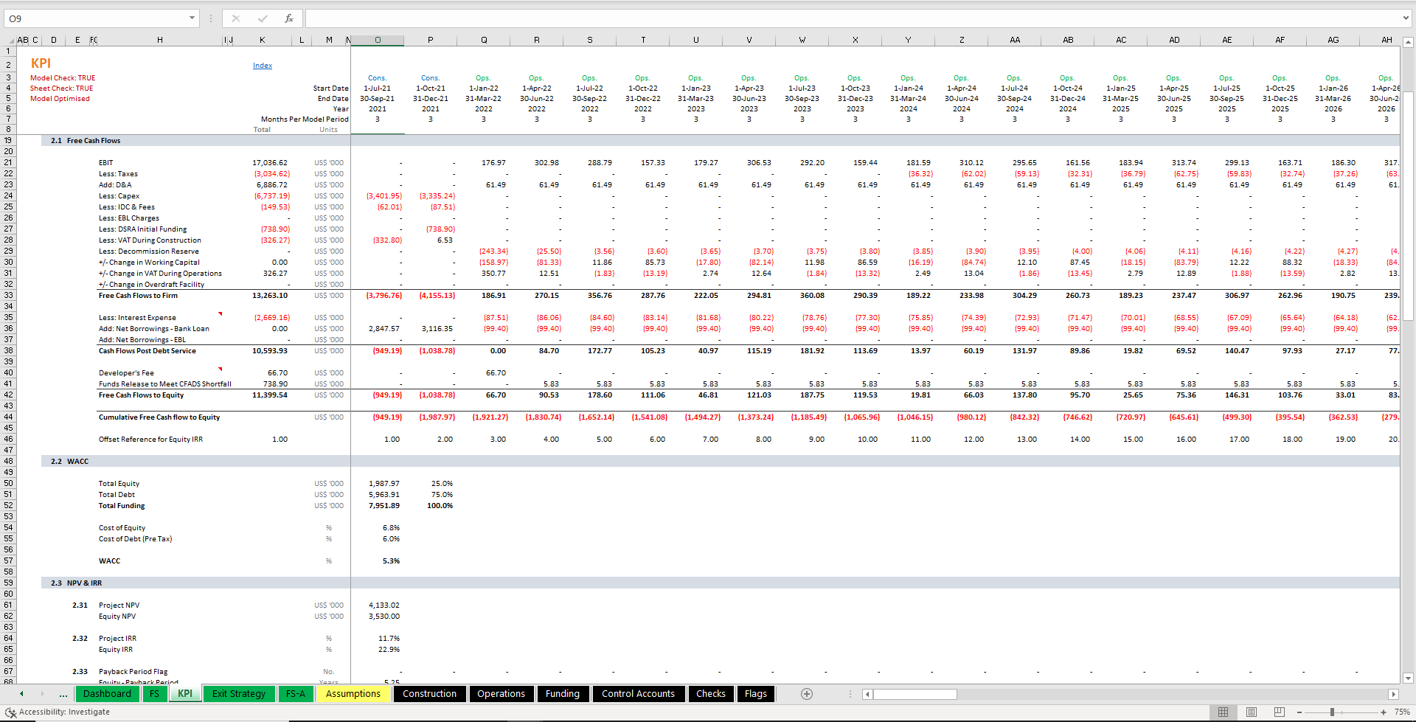
Task: Open the FS-A sheet tab
Action: (296, 694)
